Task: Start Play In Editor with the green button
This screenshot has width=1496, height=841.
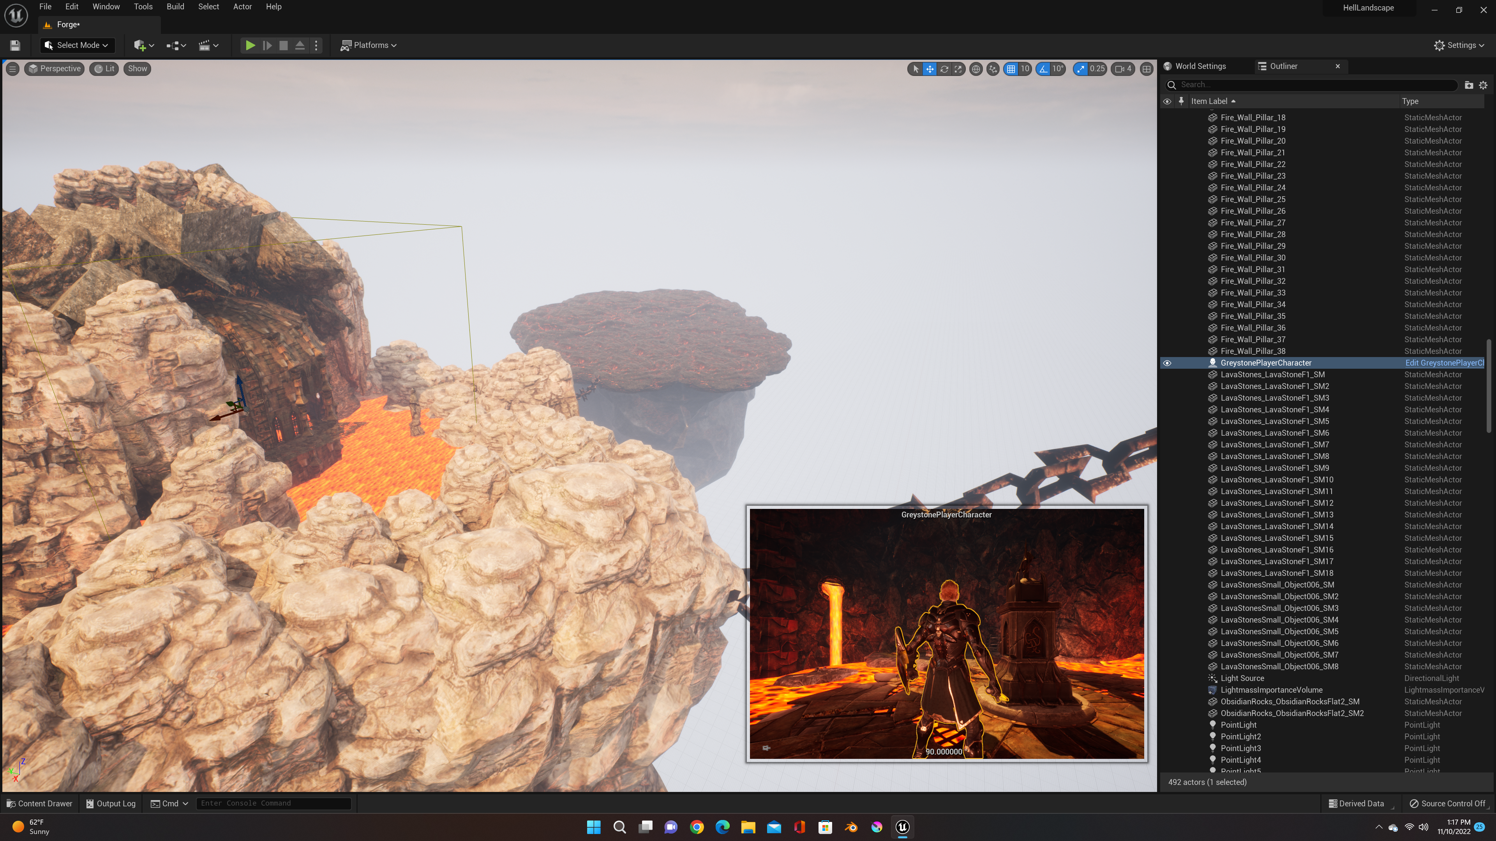Action: point(250,45)
